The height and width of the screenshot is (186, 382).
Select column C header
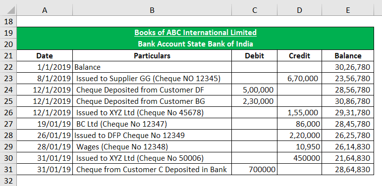click(x=254, y=10)
